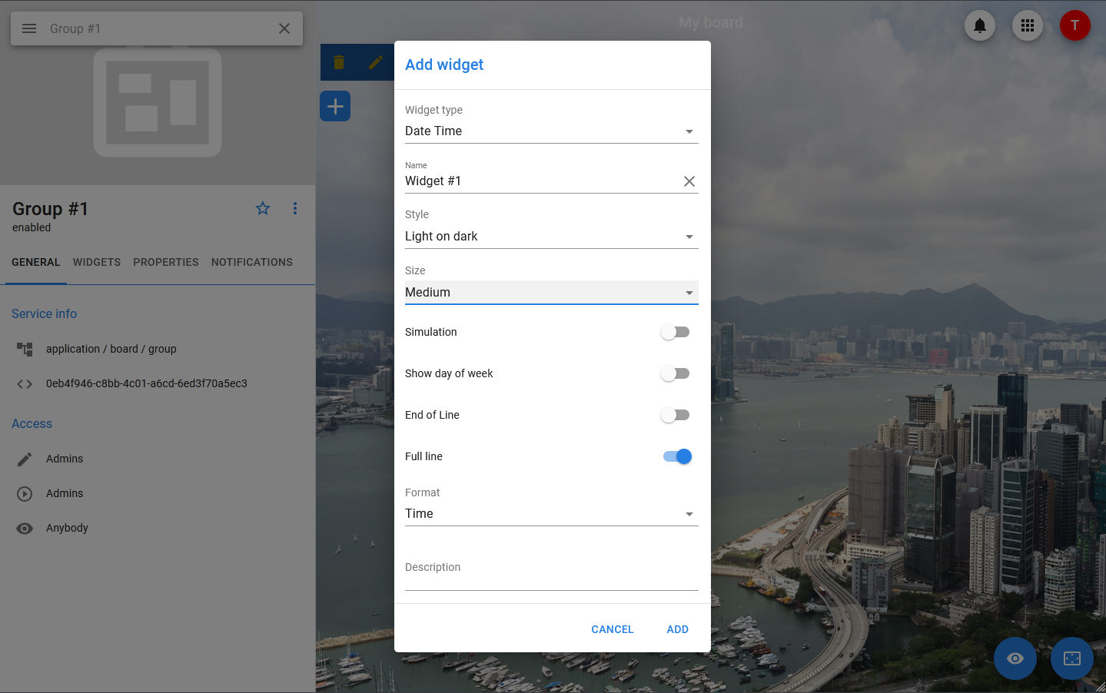Turn on Show day of week
Viewport: 1106px width, 693px height.
coord(676,373)
